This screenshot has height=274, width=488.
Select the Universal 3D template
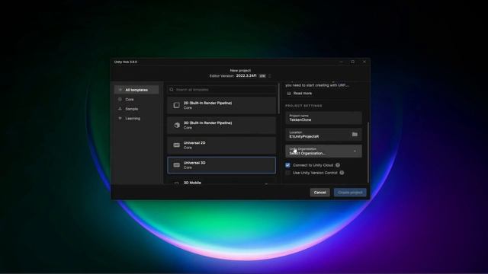(x=221, y=165)
